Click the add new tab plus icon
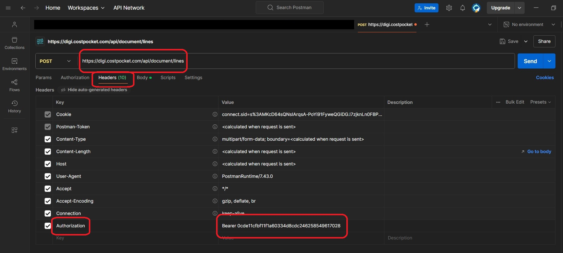 pos(427,24)
